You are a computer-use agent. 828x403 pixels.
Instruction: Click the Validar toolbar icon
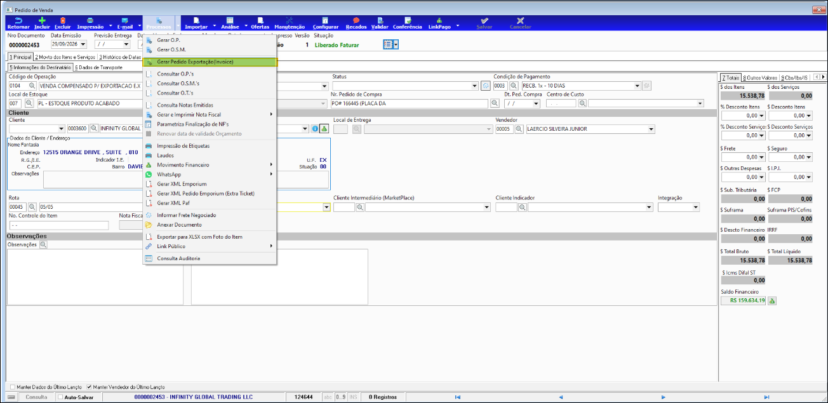click(380, 23)
